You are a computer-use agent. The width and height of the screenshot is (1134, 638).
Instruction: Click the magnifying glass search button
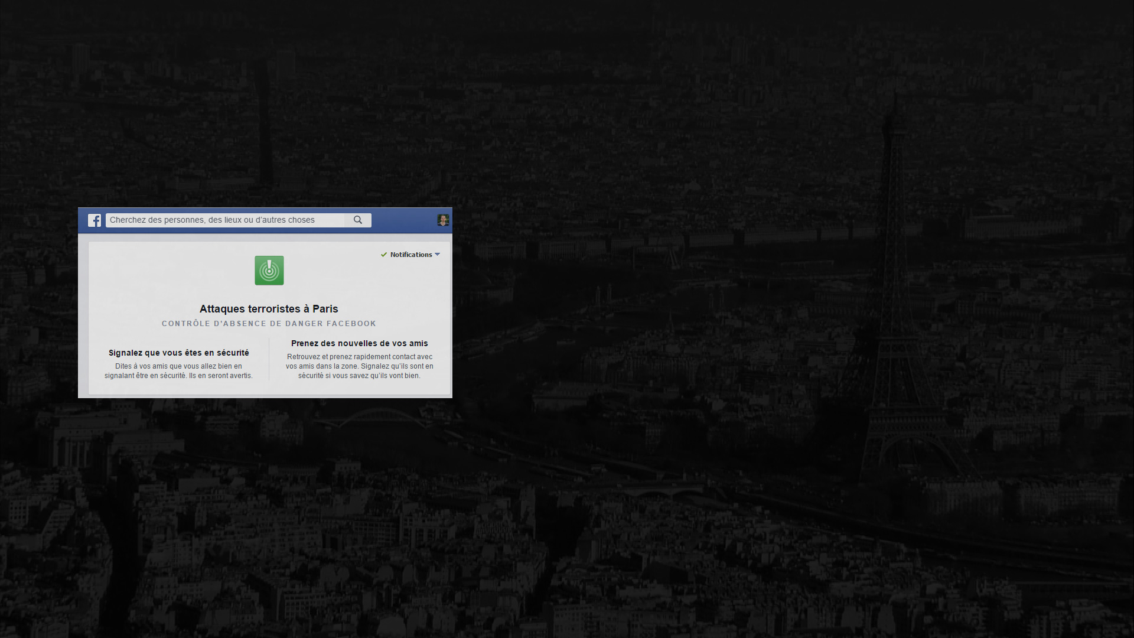coord(358,220)
